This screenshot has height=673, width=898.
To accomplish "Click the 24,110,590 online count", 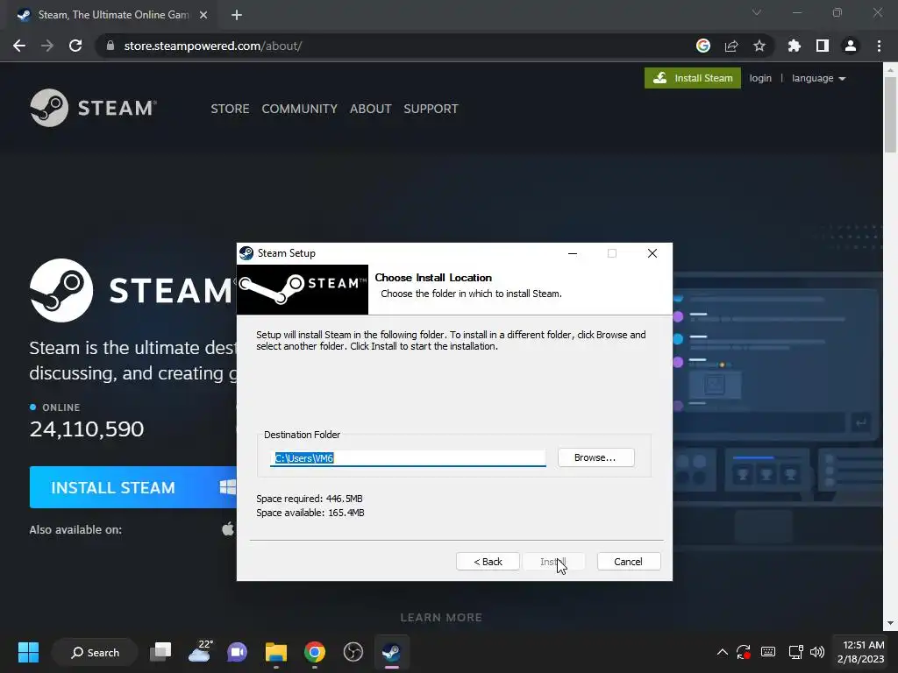I will [x=87, y=429].
